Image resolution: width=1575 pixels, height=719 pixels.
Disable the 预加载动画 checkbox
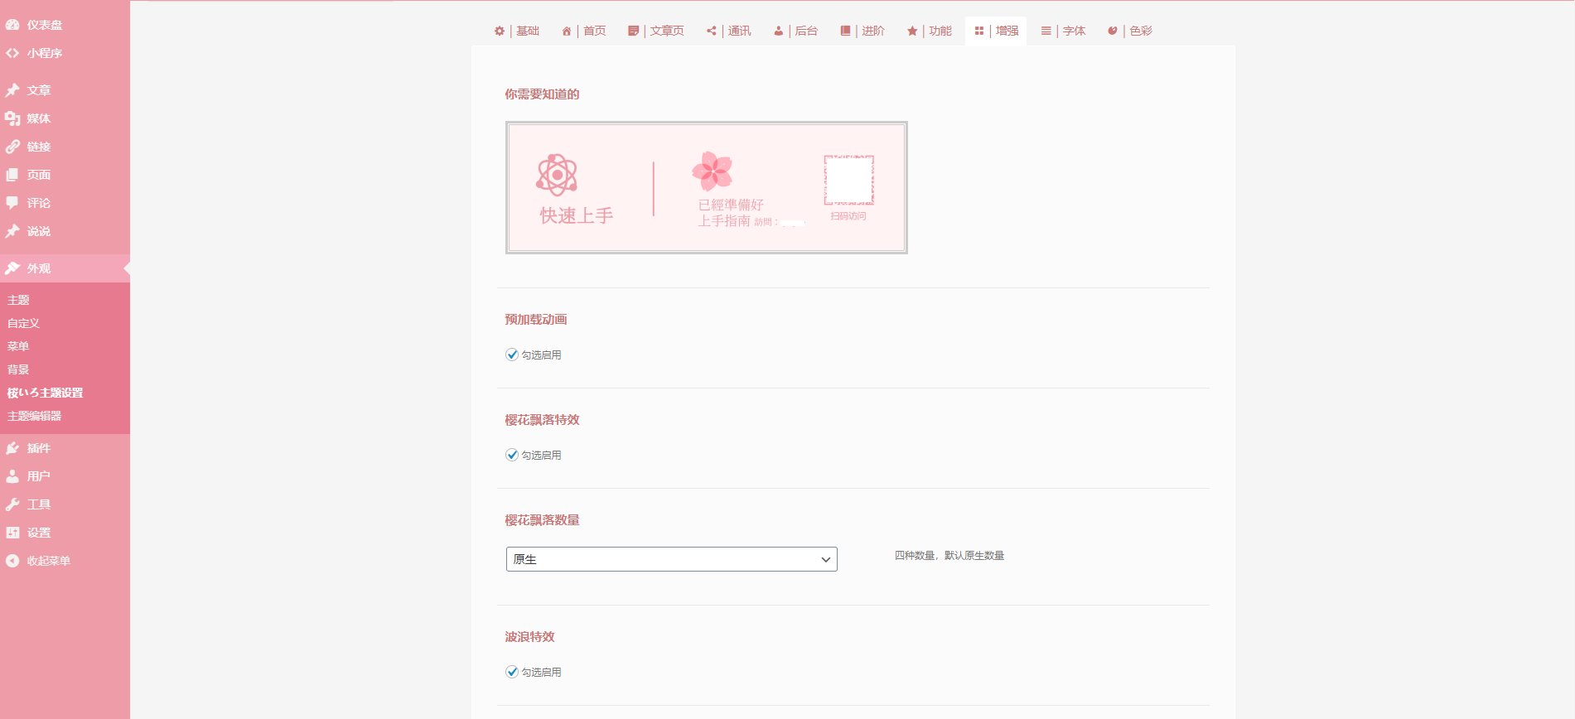click(x=512, y=355)
